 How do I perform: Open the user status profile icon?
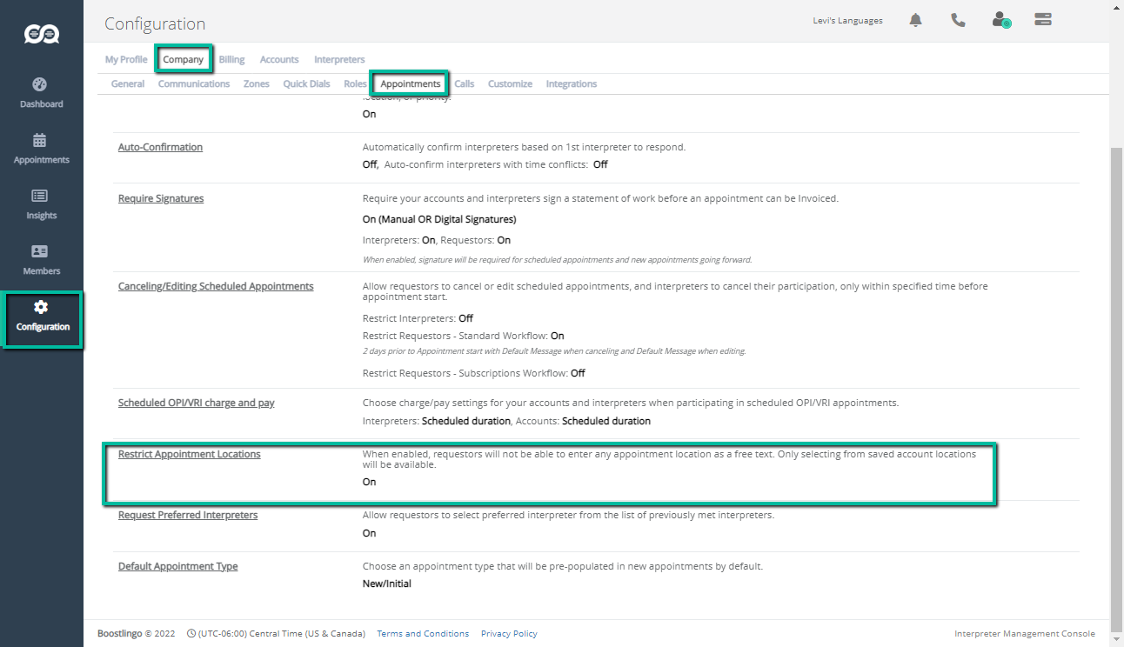[1000, 20]
